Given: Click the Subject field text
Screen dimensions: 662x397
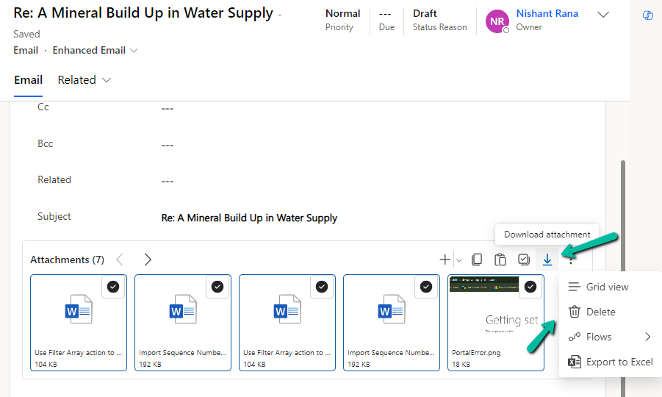Looking at the screenshot, I should tap(249, 218).
